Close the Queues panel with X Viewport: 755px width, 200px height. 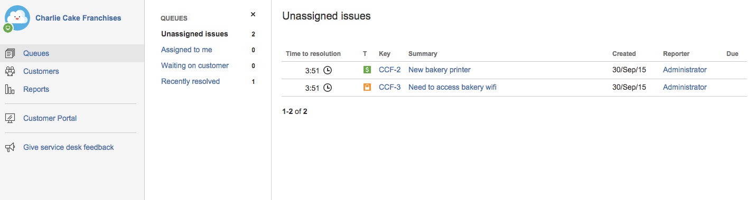(253, 15)
